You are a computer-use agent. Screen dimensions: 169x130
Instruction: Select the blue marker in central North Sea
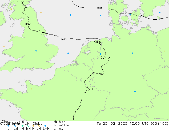tap(70, 15)
